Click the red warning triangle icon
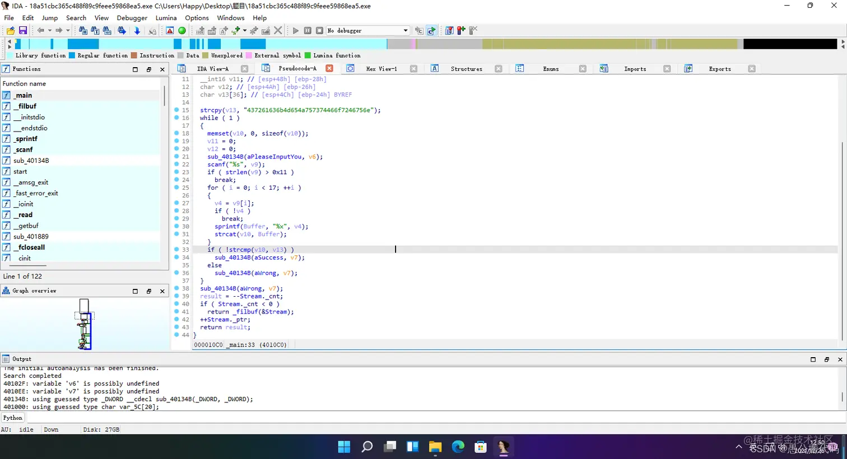Screen dimensions: 847x459 170,31
